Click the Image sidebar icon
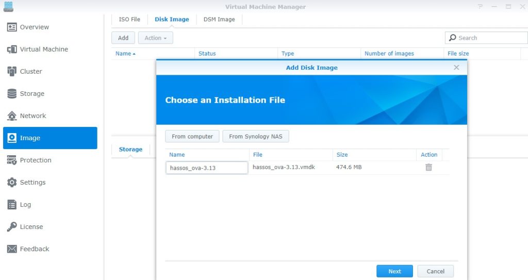528x280 pixels. click(x=12, y=138)
